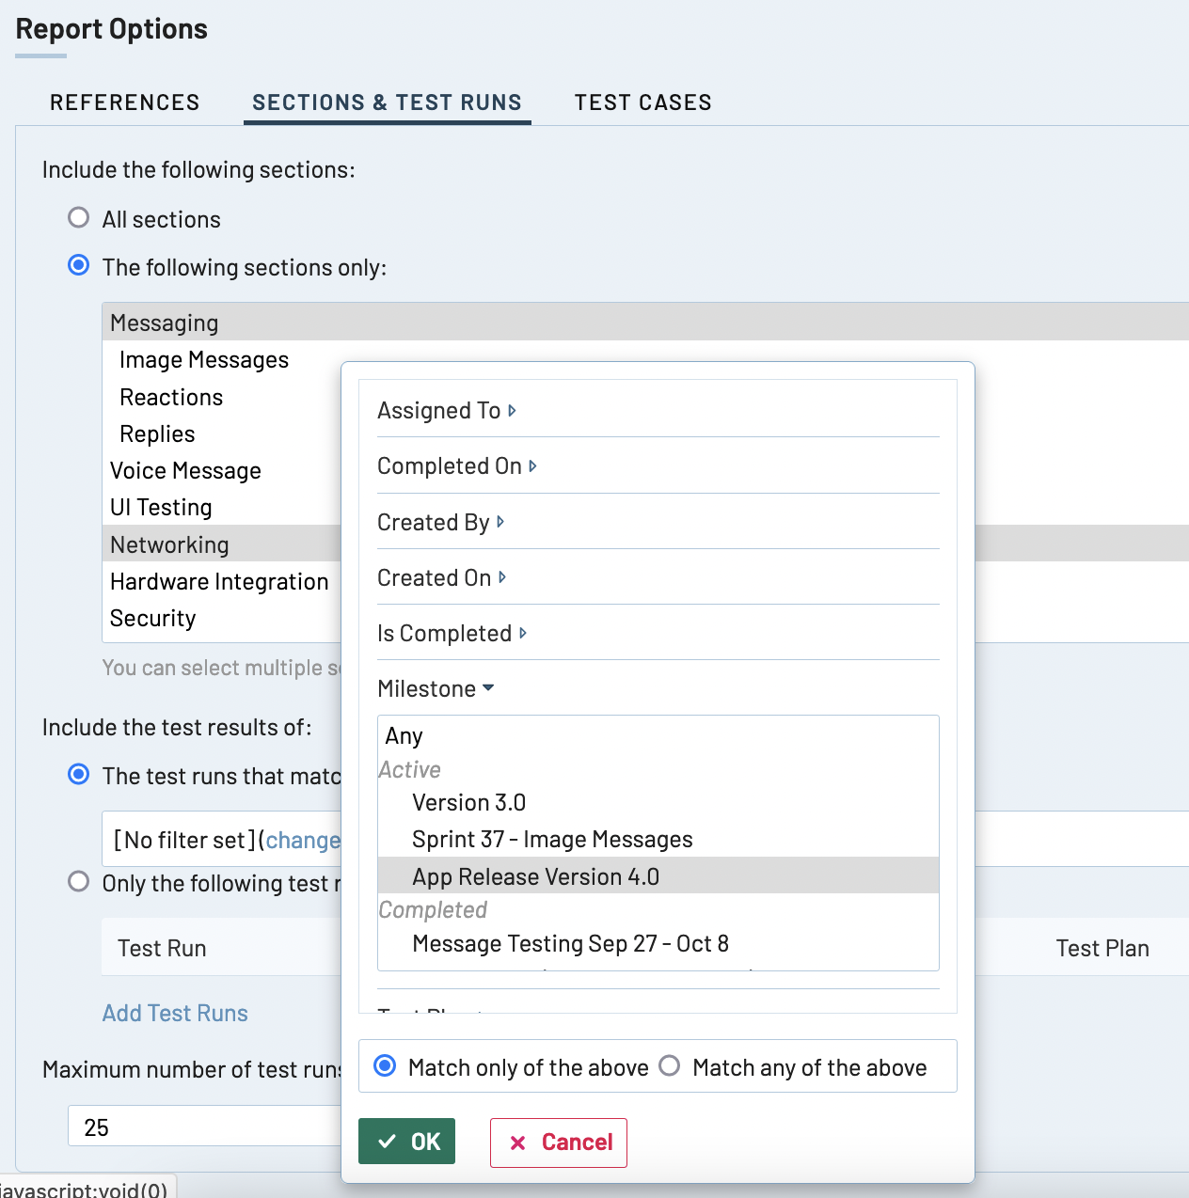Collapse the Milestone filter
The height and width of the screenshot is (1198, 1189).
435,688
